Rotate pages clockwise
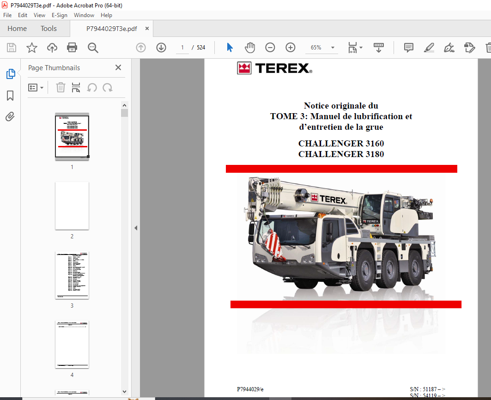 [108, 88]
